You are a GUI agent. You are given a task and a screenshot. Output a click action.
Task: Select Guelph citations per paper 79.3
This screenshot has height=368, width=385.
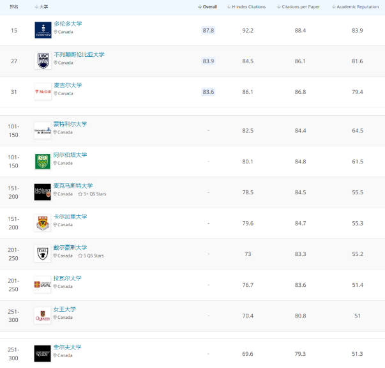coord(300,354)
